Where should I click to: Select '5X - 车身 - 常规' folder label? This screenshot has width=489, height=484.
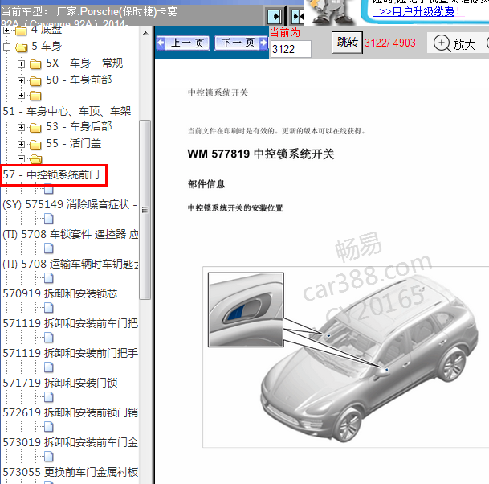[84, 63]
